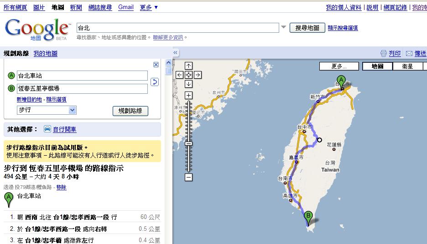
Task: Click the white waypoint circle on the route
Action: [319, 140]
